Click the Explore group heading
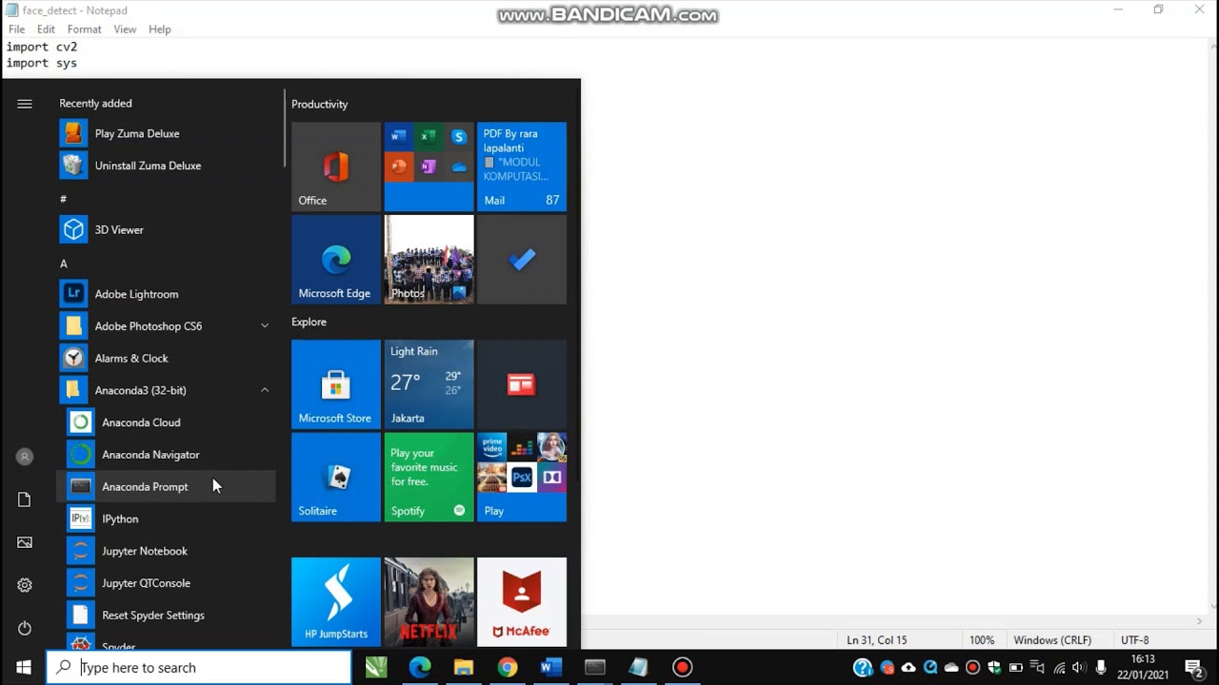Image resolution: width=1219 pixels, height=685 pixels. (309, 322)
